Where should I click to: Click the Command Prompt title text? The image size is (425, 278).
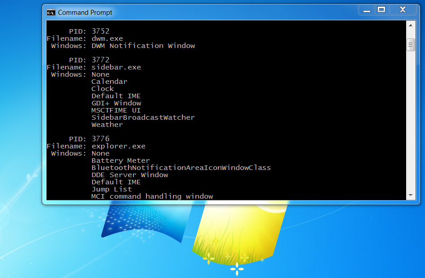tap(85, 13)
